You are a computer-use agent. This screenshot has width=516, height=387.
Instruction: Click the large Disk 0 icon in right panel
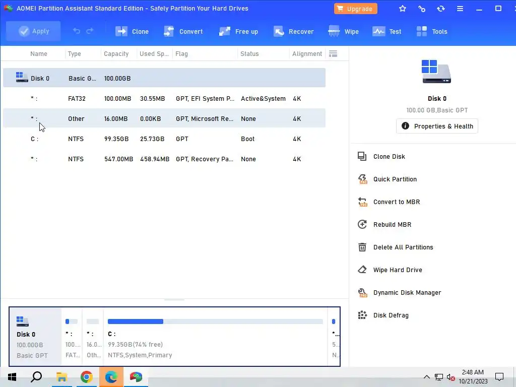point(437,72)
